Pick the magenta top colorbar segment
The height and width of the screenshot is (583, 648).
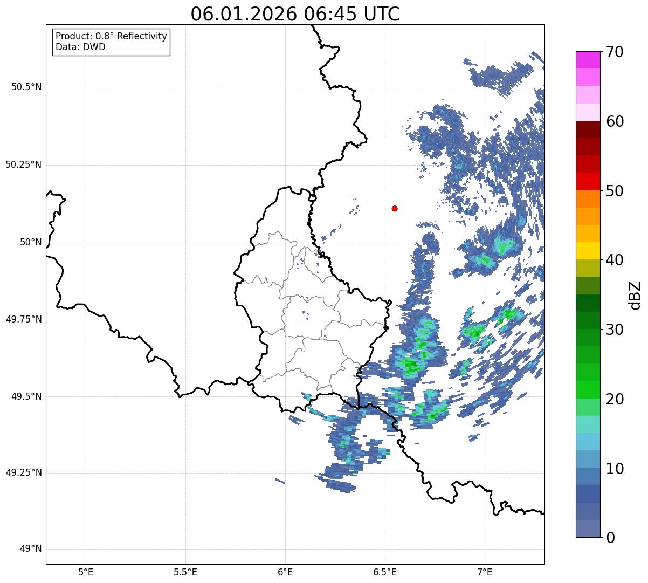588,60
